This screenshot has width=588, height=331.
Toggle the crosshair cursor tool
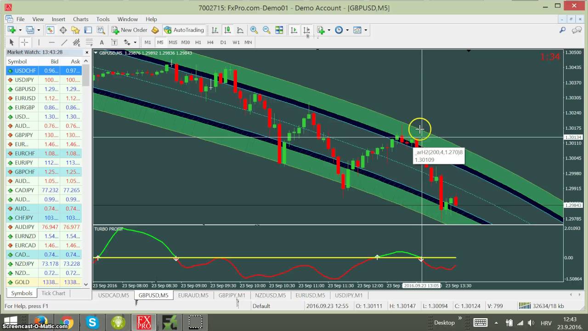24,42
